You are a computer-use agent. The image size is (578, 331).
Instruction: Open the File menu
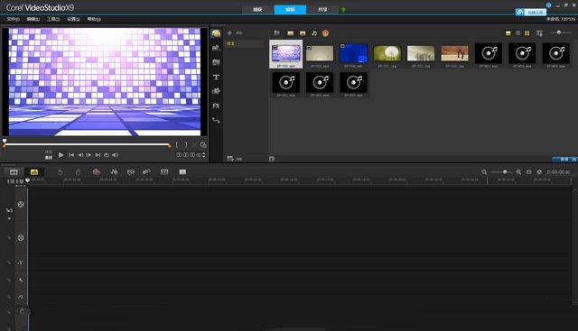tap(13, 19)
